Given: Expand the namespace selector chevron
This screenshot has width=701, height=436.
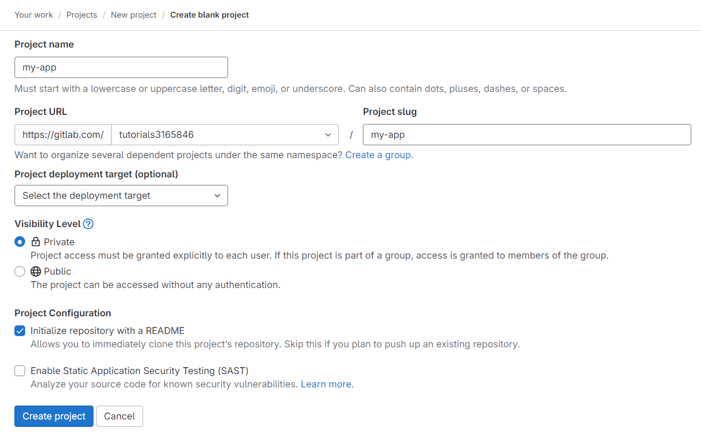Looking at the screenshot, I should [x=328, y=135].
